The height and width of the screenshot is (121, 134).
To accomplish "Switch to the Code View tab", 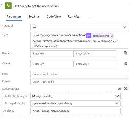I will pos(54,17).
